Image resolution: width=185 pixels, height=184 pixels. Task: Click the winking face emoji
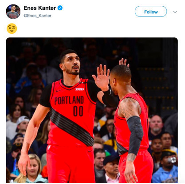[12, 28]
